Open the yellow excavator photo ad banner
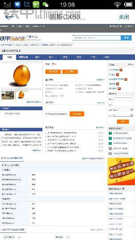 [121, 171]
